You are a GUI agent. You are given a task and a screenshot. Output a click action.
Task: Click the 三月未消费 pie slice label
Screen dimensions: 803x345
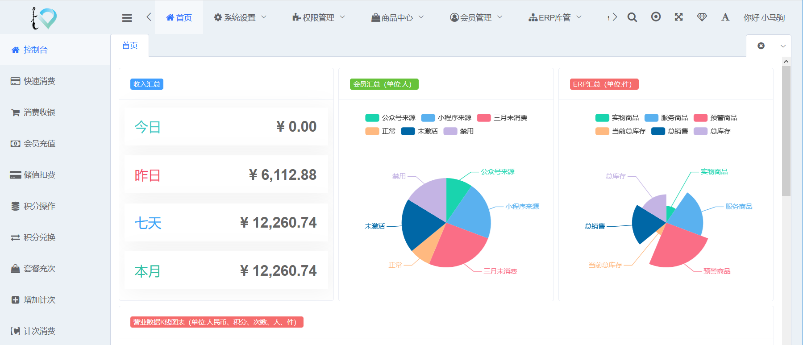[x=500, y=271]
